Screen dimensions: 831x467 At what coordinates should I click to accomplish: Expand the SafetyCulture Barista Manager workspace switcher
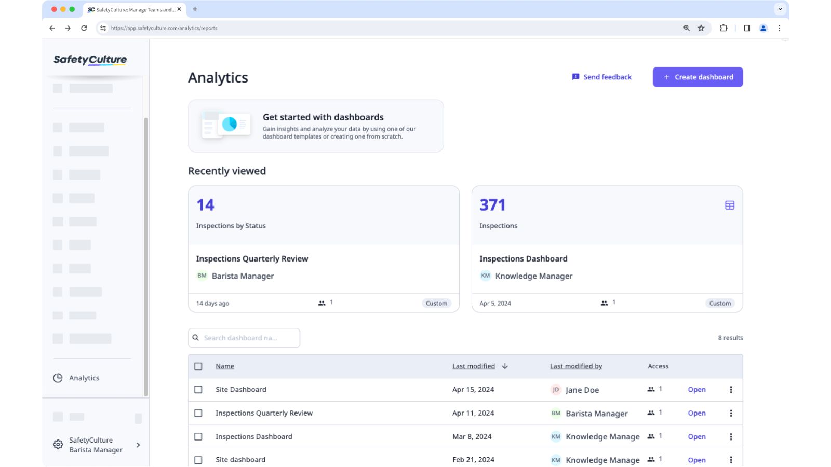138,445
